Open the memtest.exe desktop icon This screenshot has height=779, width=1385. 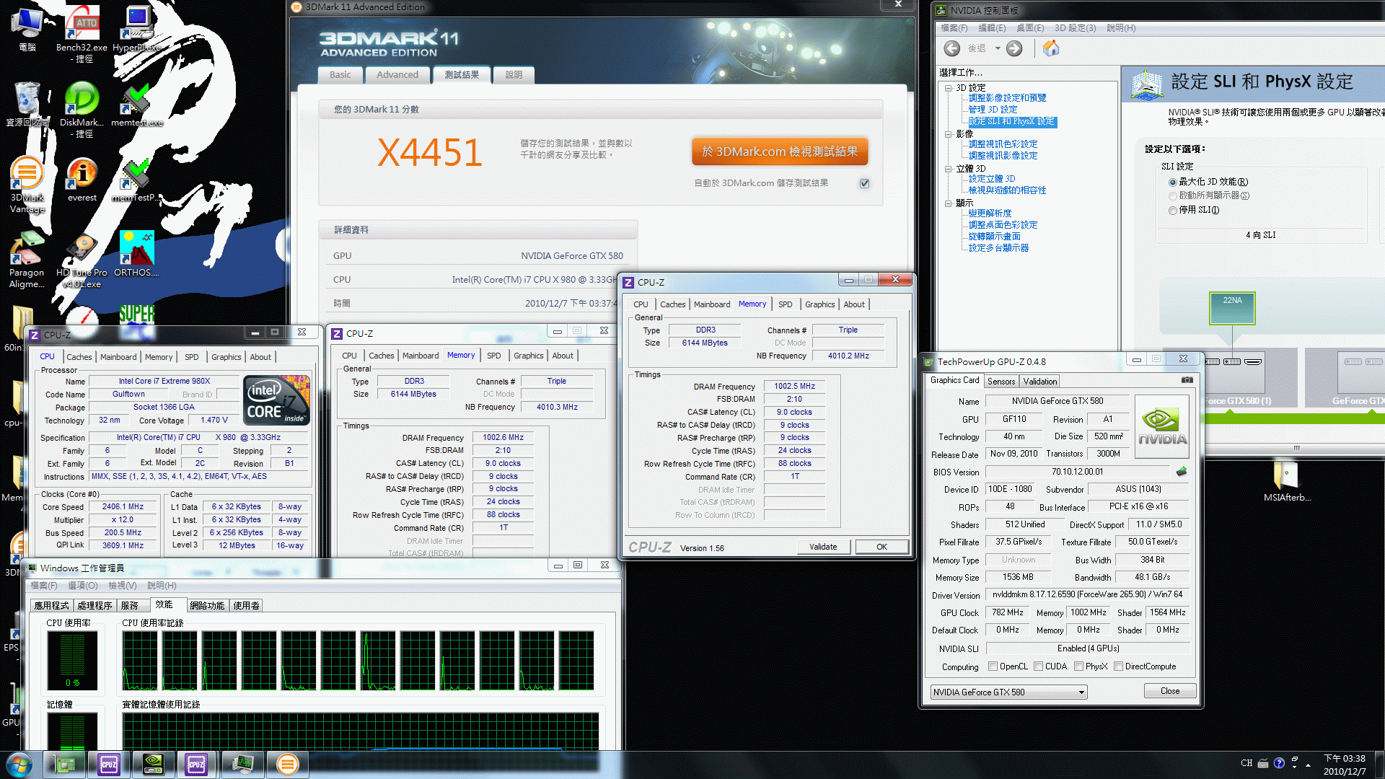tap(136, 105)
